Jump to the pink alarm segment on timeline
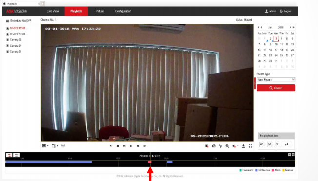Viewport: 318px width, 181px height. pyautogui.click(x=149, y=162)
